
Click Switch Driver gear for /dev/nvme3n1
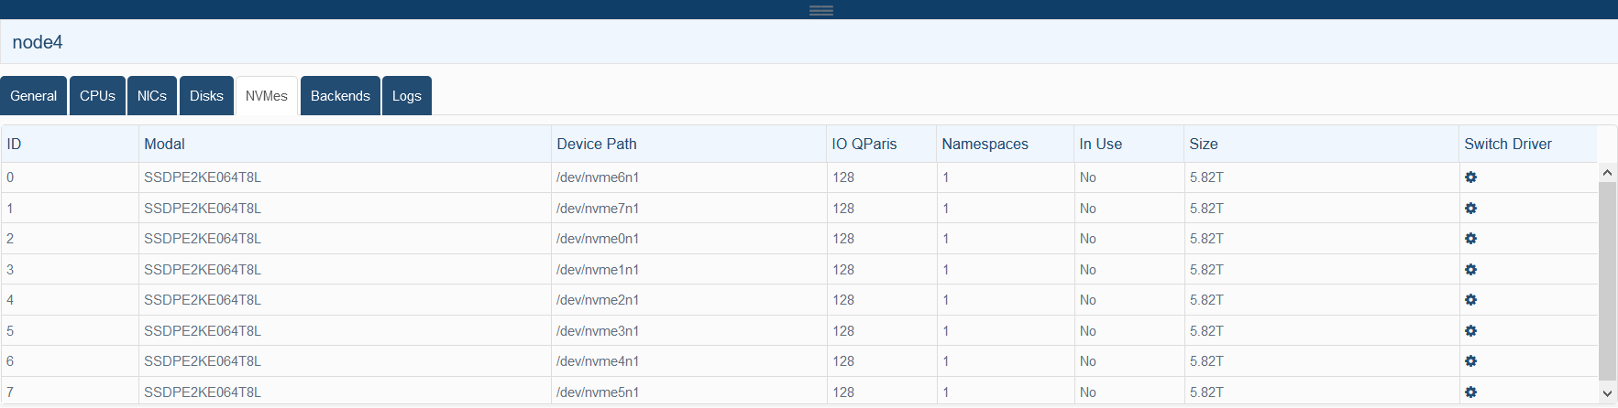coord(1470,331)
